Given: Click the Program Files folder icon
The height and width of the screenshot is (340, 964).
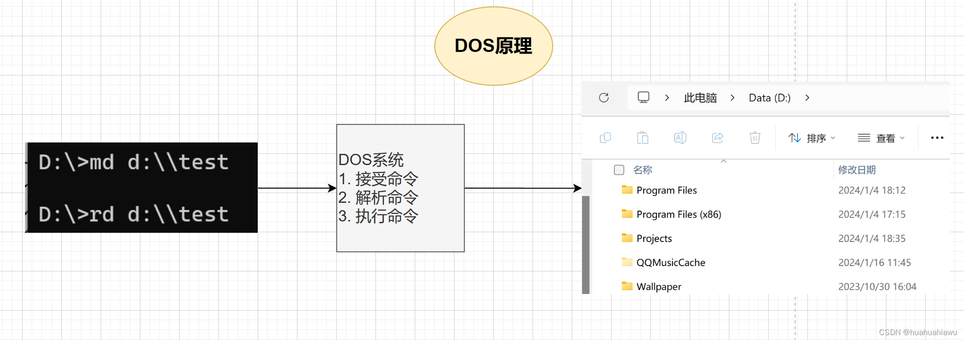Looking at the screenshot, I should 627,190.
